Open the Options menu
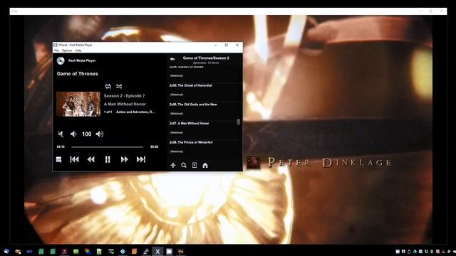456x256 pixels. 67,50
